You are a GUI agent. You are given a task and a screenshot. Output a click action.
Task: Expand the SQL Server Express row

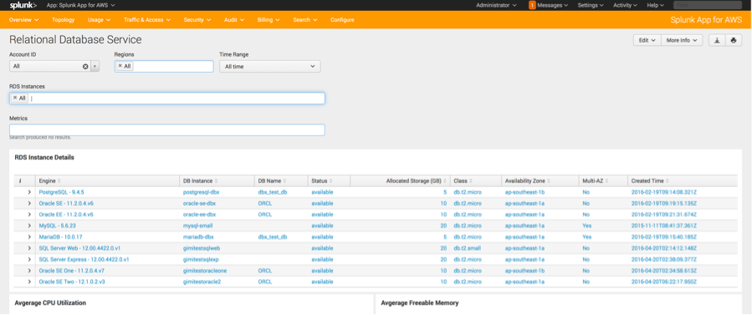coord(29,260)
